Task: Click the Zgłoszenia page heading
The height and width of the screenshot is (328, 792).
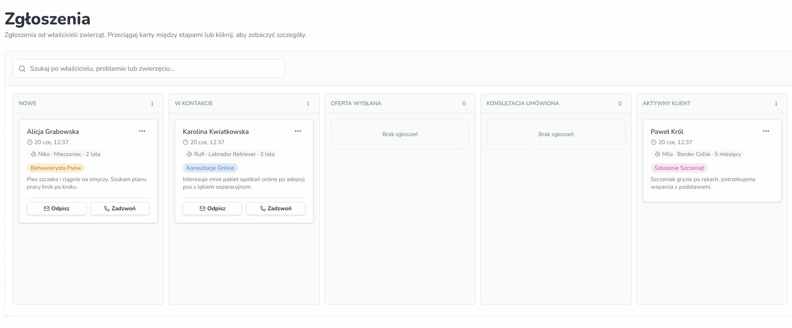Action: [48, 19]
